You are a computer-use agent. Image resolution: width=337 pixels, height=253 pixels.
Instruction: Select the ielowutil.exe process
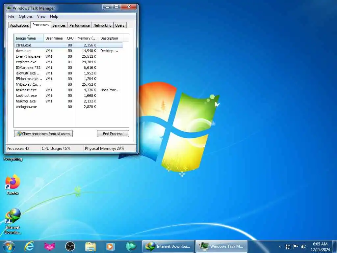click(x=68, y=73)
